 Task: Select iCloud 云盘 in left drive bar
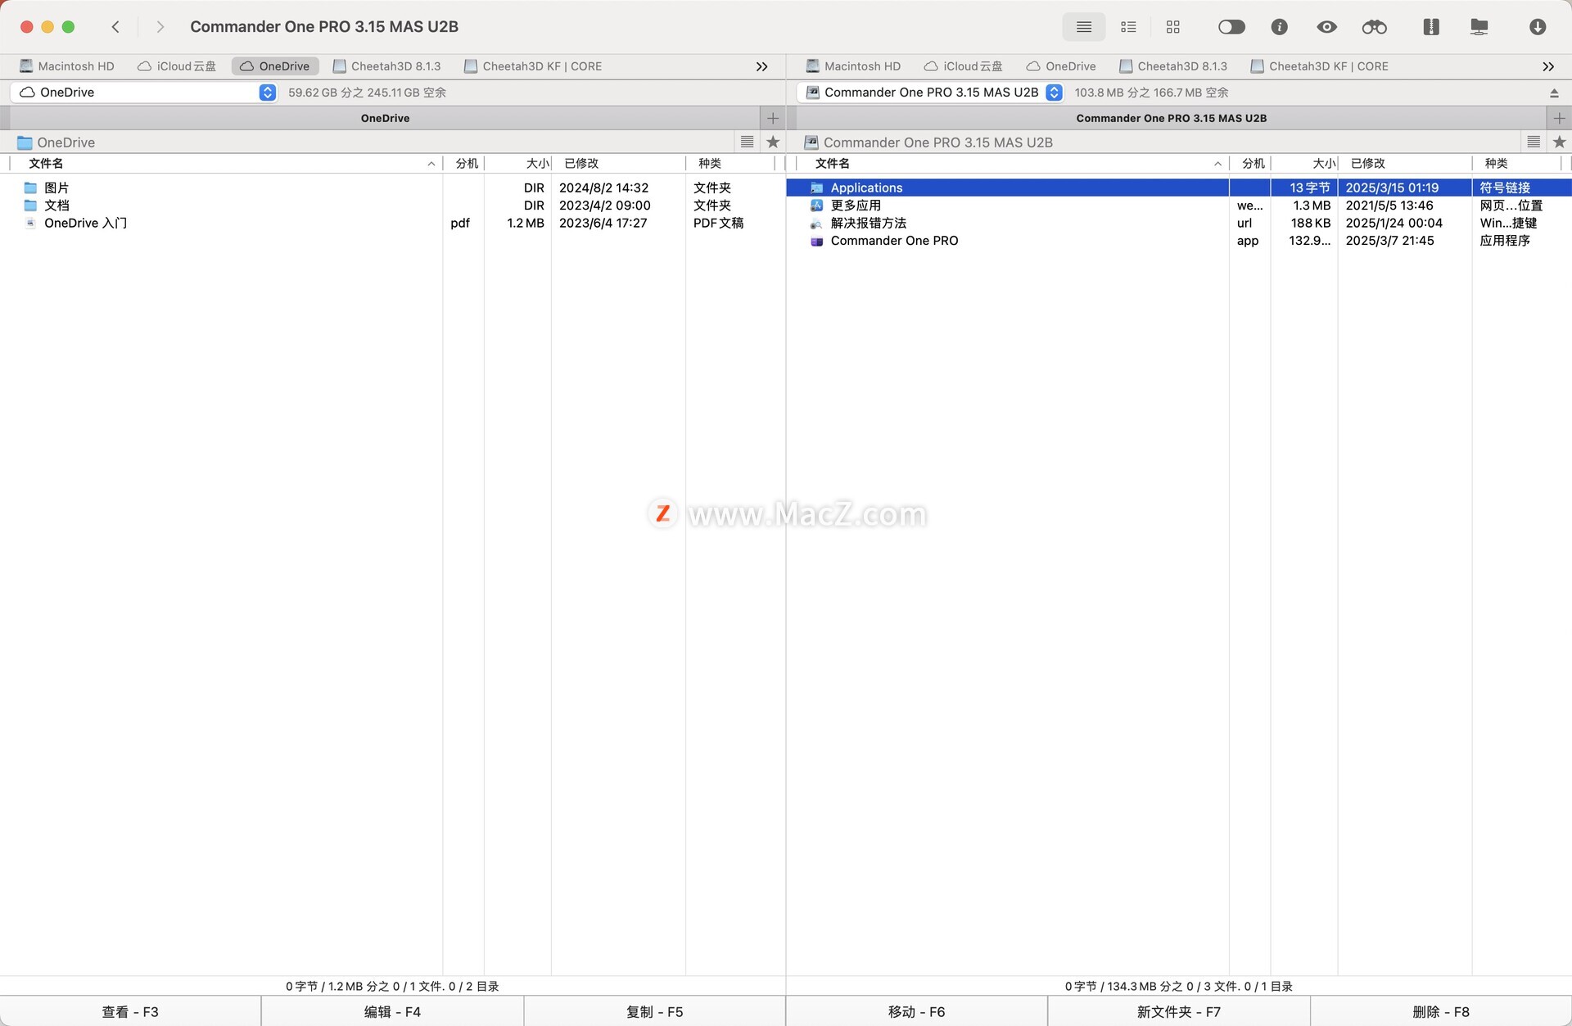[x=177, y=66]
